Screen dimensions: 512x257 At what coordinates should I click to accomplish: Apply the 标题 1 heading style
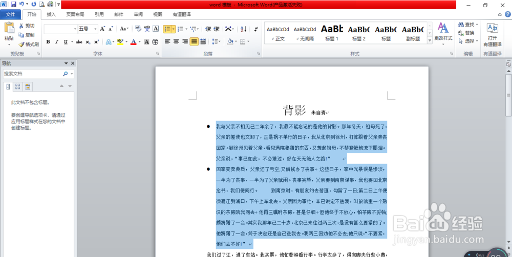tap(332, 33)
